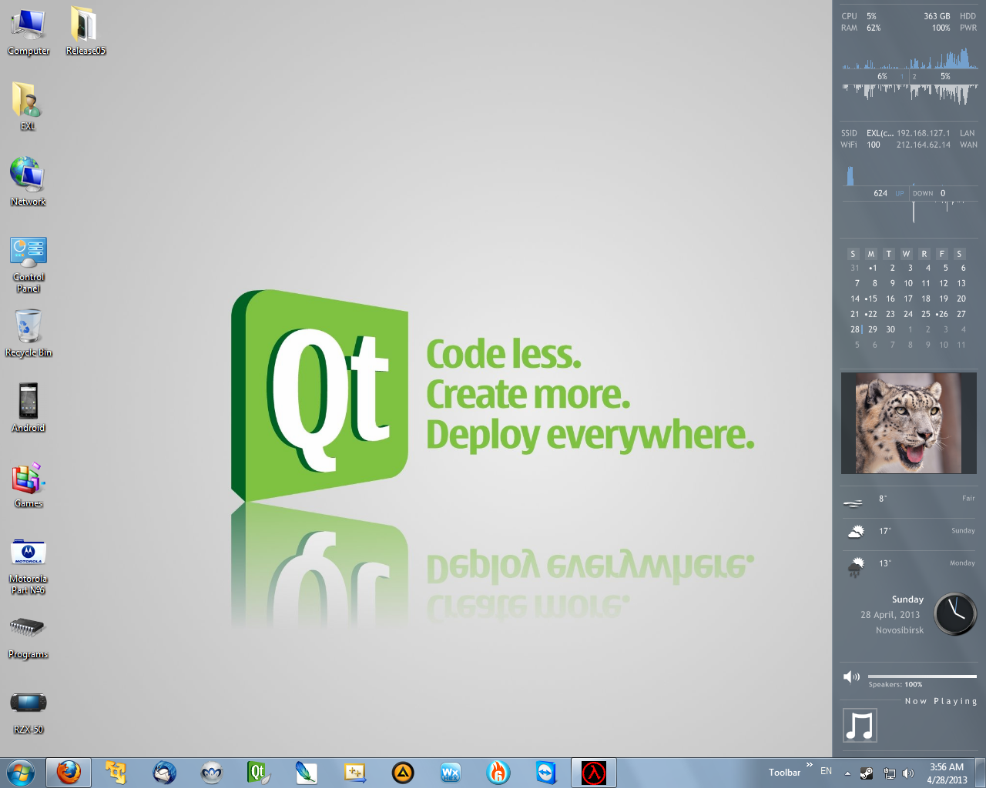Click the rain cloud icon for Monday

click(x=855, y=567)
